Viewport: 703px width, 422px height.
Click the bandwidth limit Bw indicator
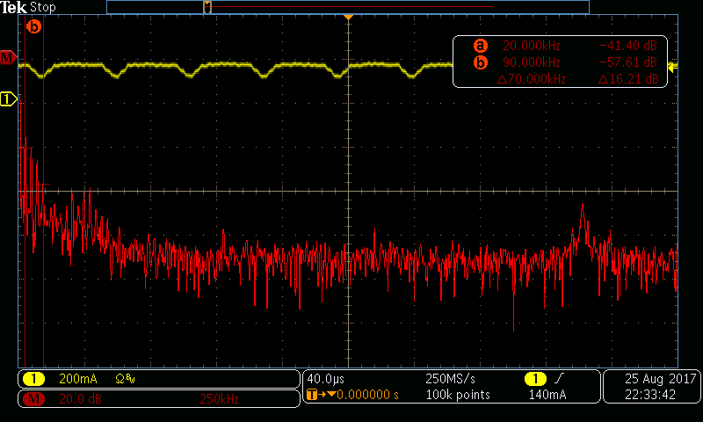(x=126, y=380)
